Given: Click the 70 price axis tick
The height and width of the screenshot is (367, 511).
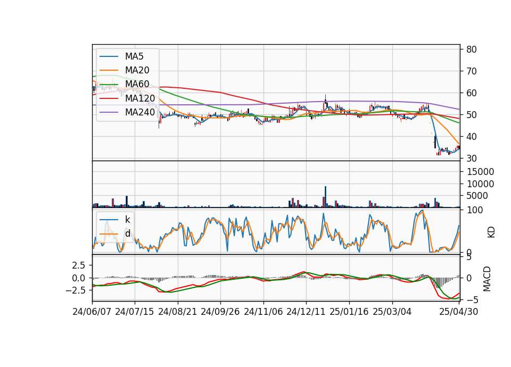Looking at the screenshot, I should (472, 71).
